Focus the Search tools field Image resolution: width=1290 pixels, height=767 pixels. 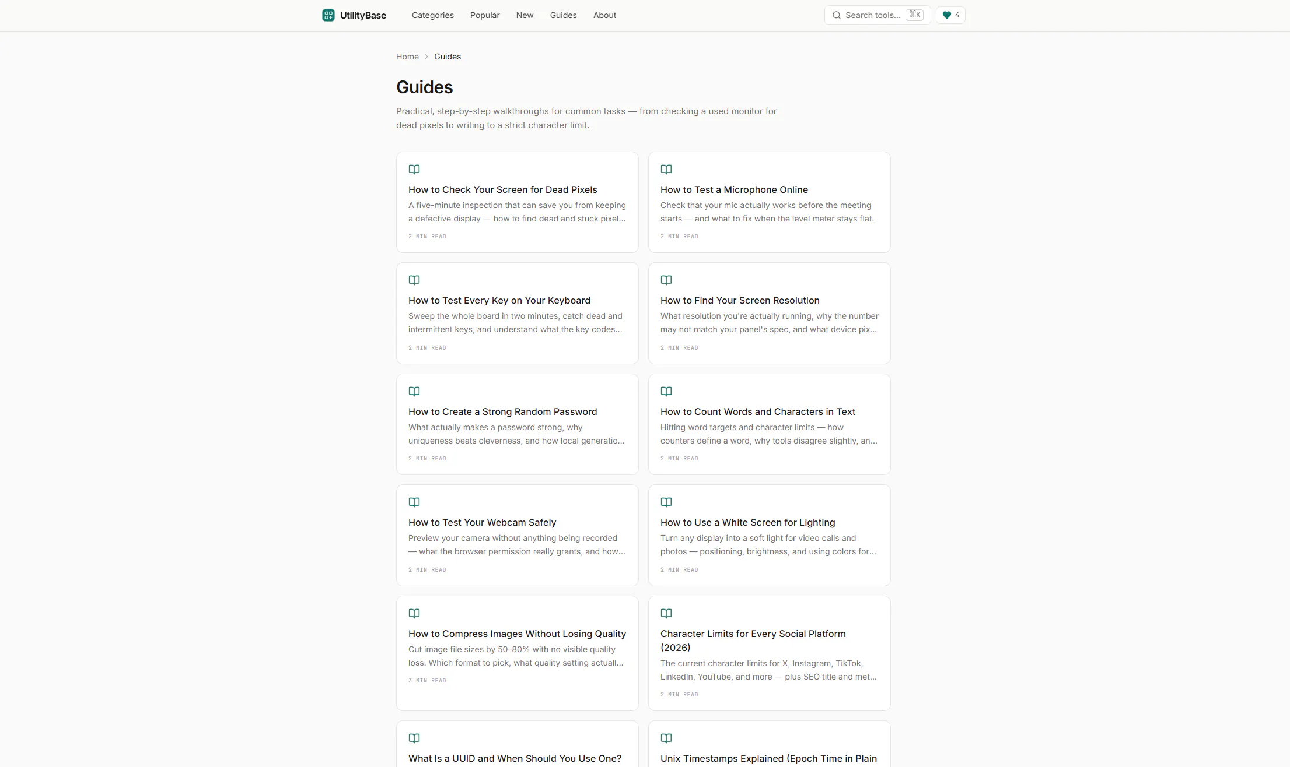[x=878, y=15]
